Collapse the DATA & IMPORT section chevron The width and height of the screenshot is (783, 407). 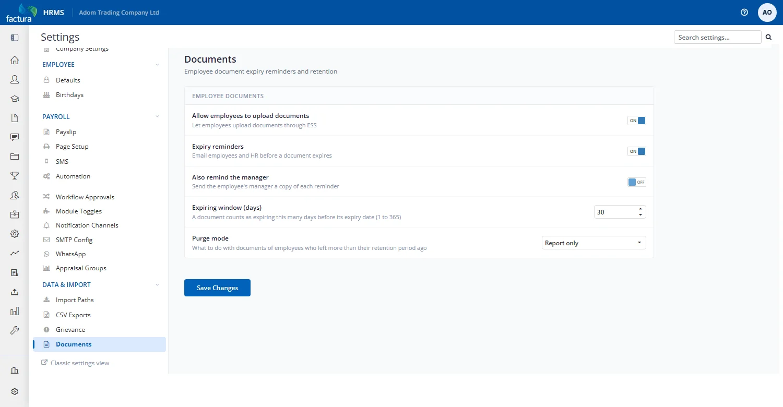tap(157, 285)
